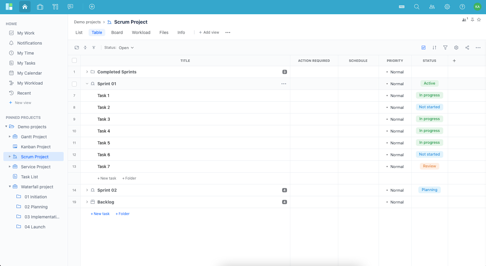
Task: Open table view settings gear
Action: [x=456, y=48]
